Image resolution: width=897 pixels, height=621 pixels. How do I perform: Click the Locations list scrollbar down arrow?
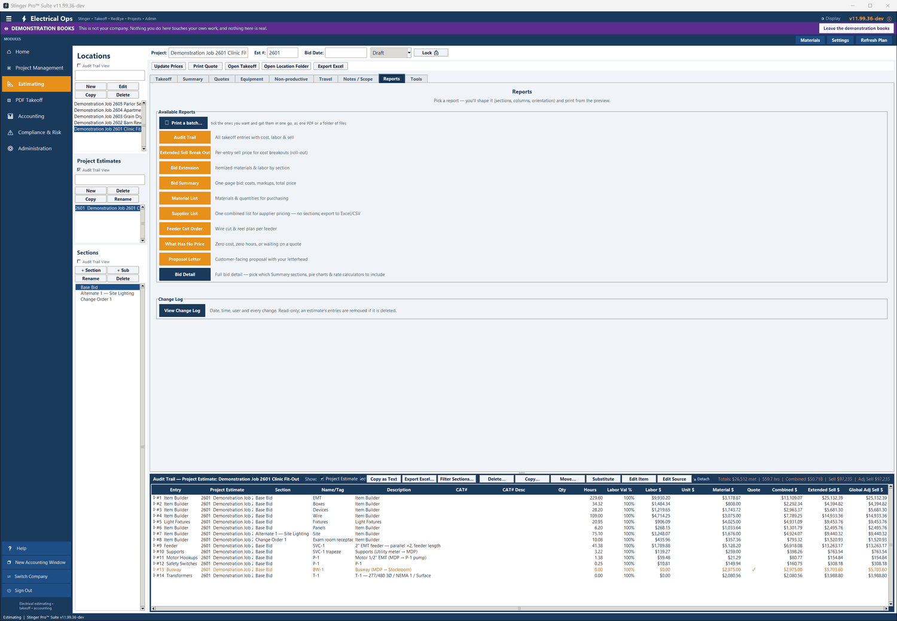[144, 148]
